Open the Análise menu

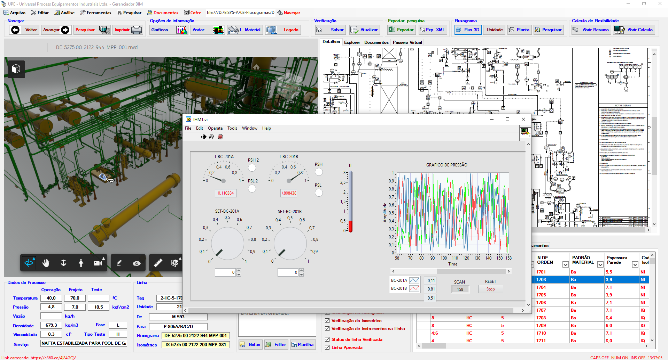point(65,13)
